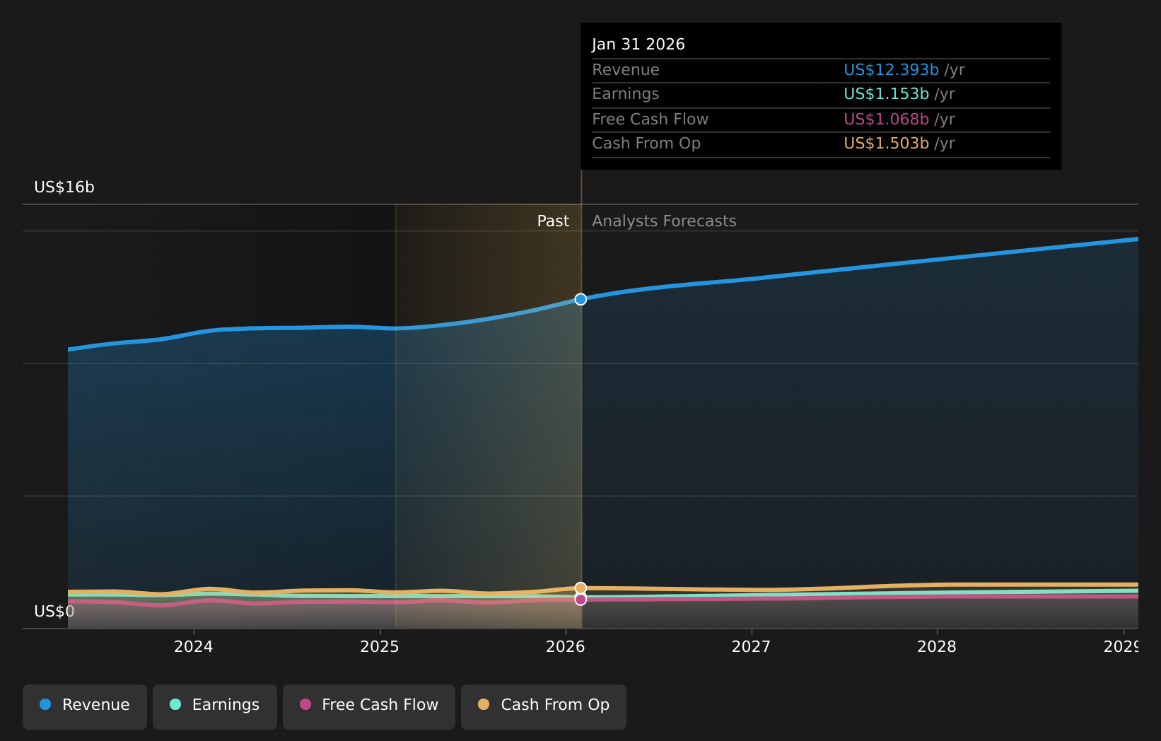Screen dimensions: 1161x741
Task: Click the yellow highlighted period band on the chart
Action: 488,424
